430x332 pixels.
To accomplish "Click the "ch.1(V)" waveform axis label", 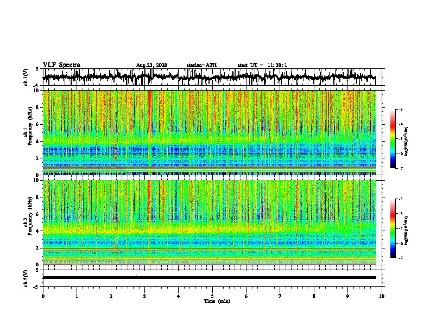I will click(x=26, y=77).
